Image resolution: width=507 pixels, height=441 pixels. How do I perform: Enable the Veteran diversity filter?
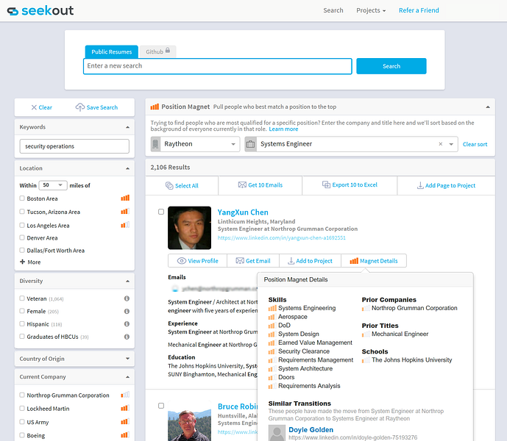pyautogui.click(x=22, y=298)
